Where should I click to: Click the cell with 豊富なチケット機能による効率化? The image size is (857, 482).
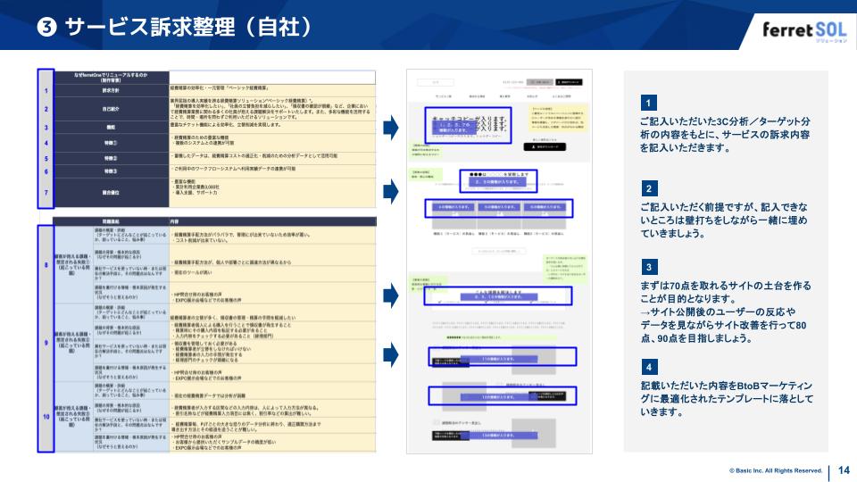[x=272, y=127]
